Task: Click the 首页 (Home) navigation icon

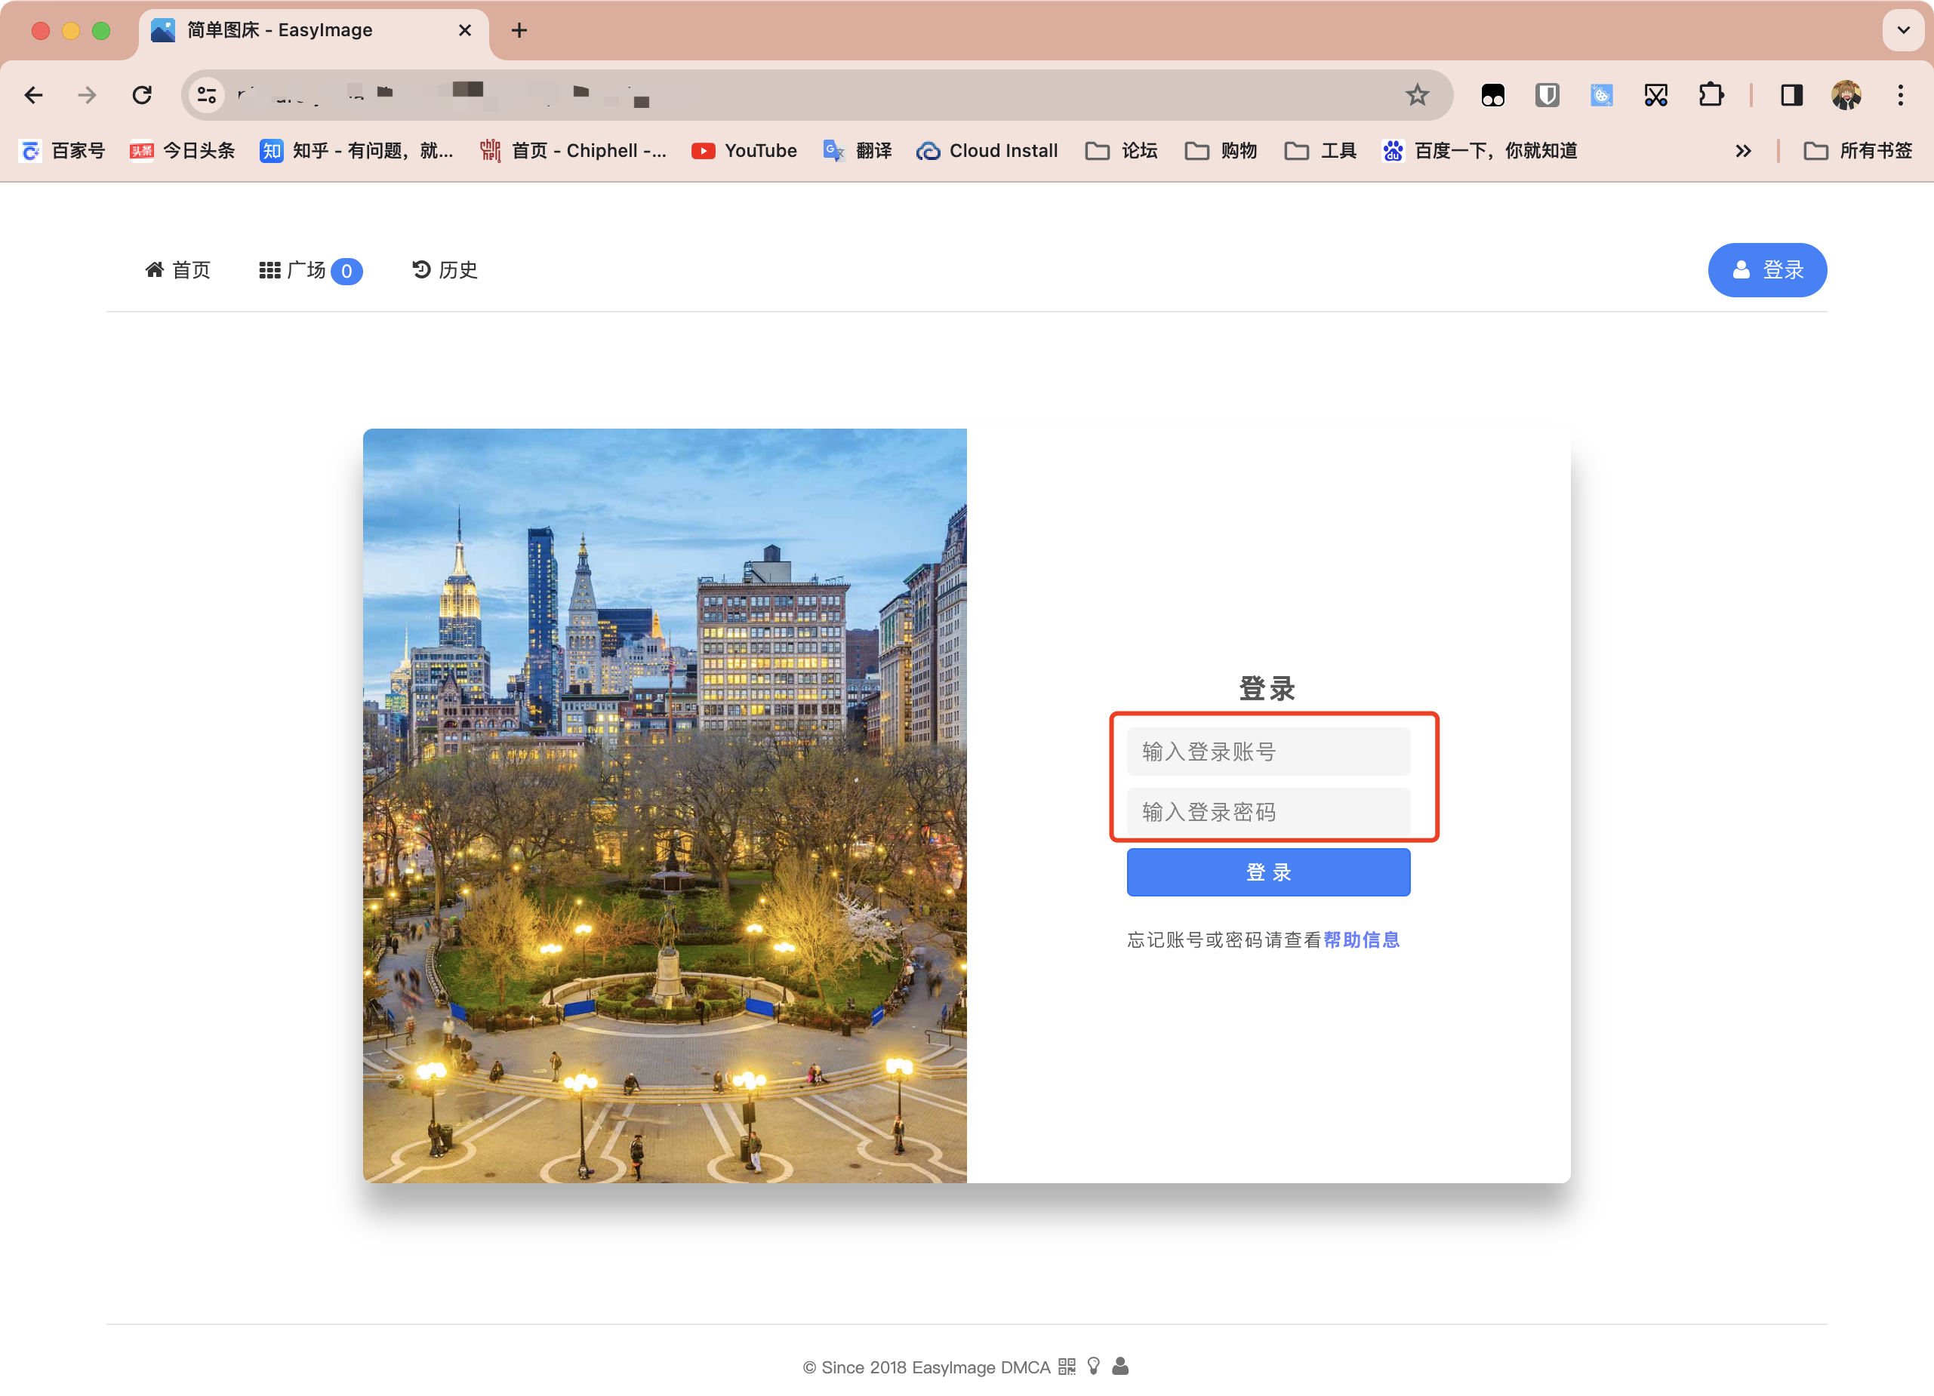Action: tap(180, 269)
